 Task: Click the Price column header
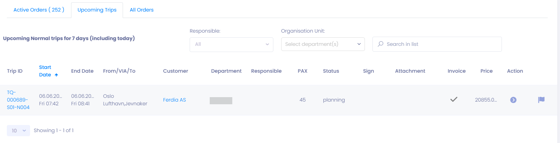[487, 71]
